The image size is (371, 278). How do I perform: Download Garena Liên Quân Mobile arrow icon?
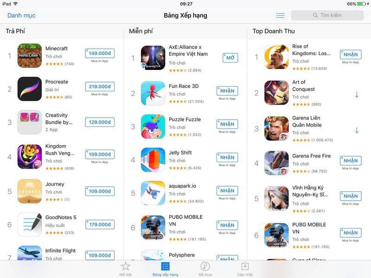357,130
